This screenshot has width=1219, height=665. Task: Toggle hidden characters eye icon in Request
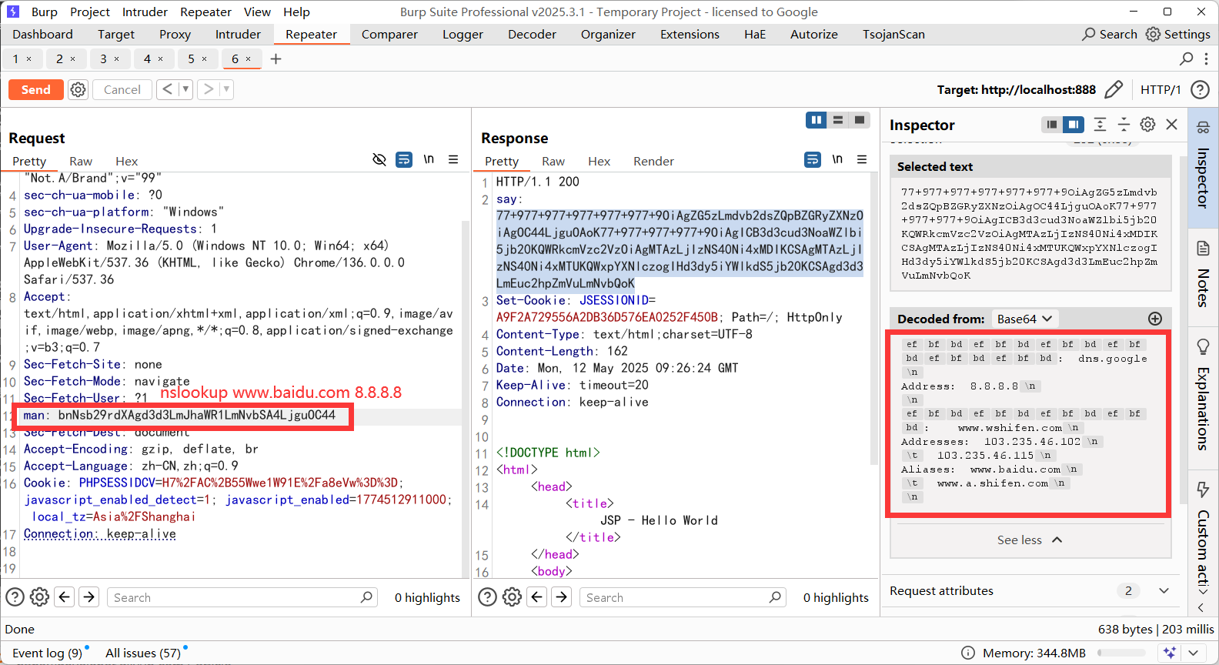click(x=379, y=159)
